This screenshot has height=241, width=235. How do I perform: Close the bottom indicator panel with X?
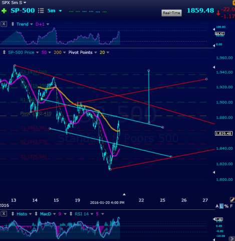point(4,214)
